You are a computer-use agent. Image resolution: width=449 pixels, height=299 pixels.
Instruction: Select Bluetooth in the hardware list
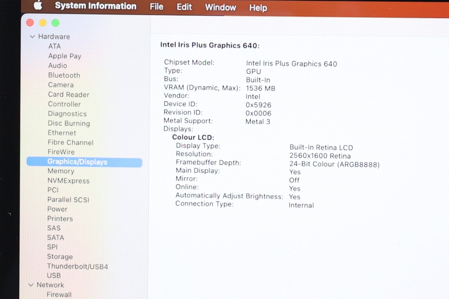pyautogui.click(x=64, y=75)
